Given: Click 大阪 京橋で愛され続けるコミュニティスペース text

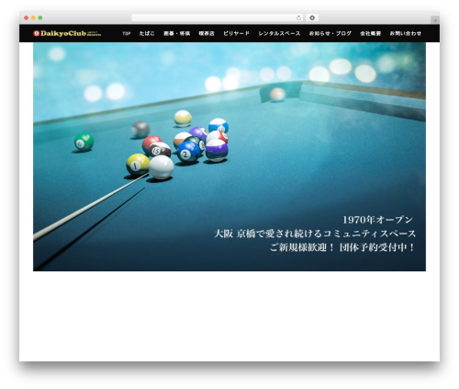Looking at the screenshot, I should tap(315, 234).
